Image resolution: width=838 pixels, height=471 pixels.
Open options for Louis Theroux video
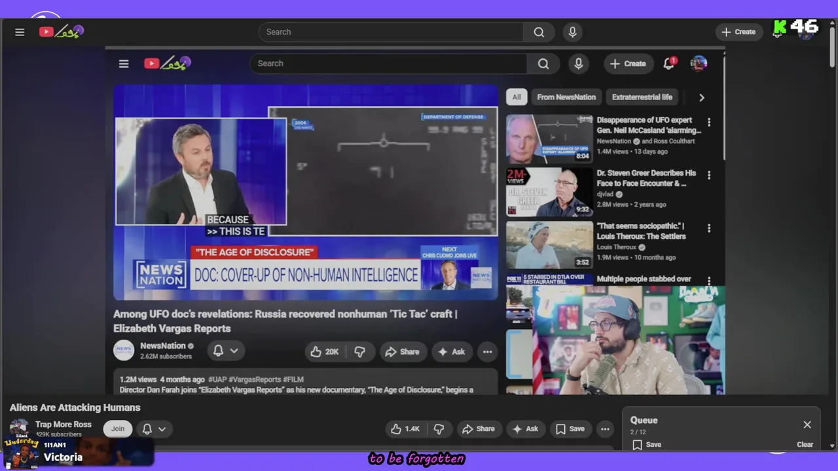[x=709, y=228]
